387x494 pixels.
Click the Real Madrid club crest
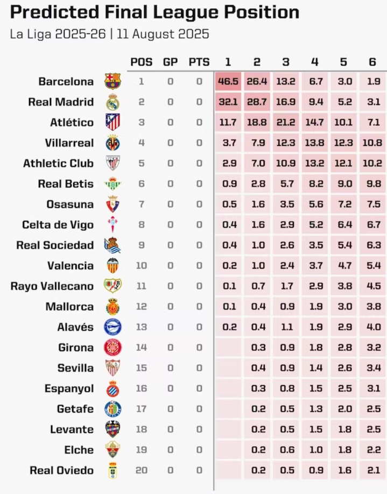pos(112,102)
